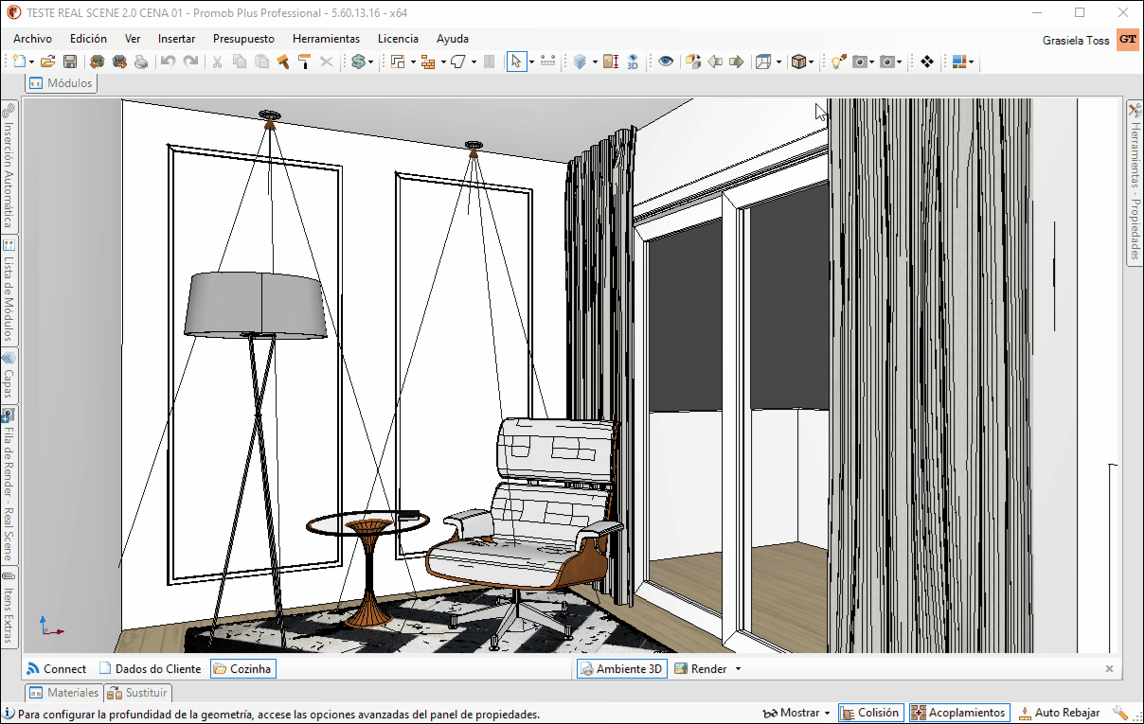Screen dimensions: 1144x724
Task: Click the 3D view toolbar icon
Action: click(633, 62)
